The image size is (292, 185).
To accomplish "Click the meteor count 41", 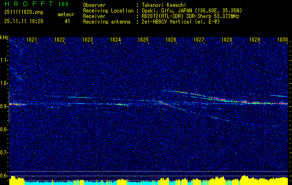I will pos(67,21).
